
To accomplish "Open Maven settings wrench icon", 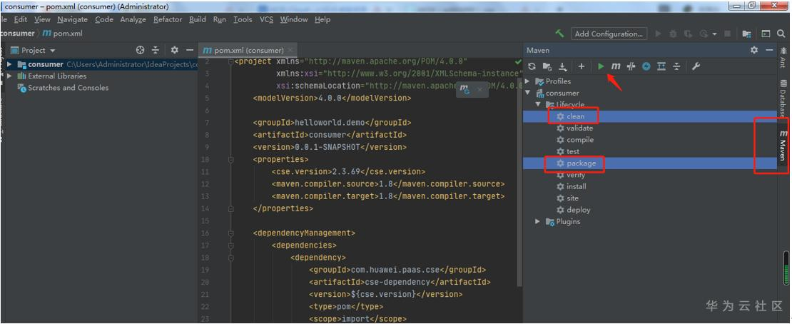I will point(696,66).
